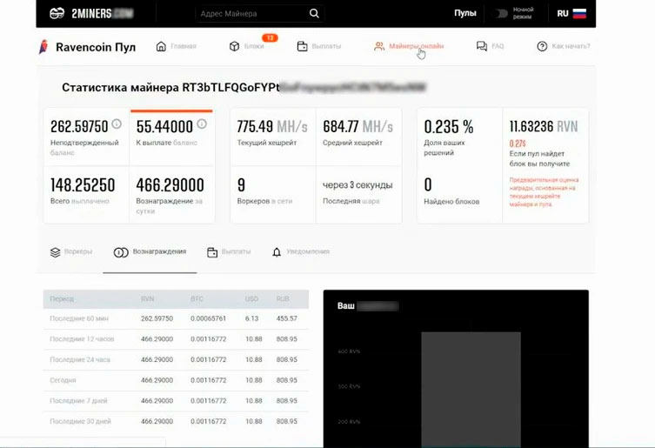The height and width of the screenshot is (448, 655).
Task: Switch to the Уведомления tab
Action: pyautogui.click(x=301, y=252)
